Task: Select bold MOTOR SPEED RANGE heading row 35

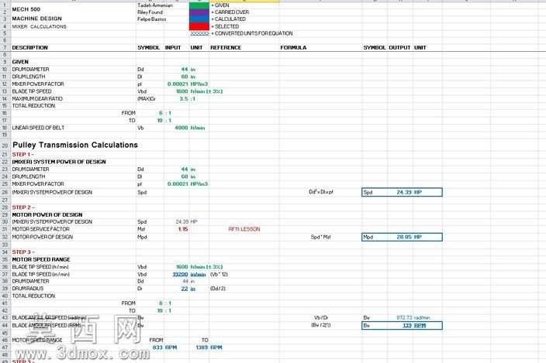Action: click(41, 259)
